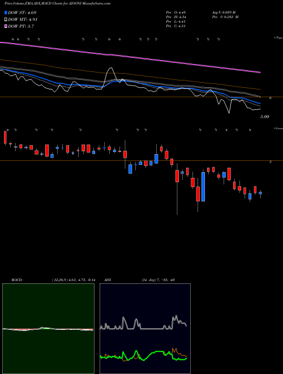
Task: Click the 'MACD:' panel heading
Action: click(x=17, y=280)
